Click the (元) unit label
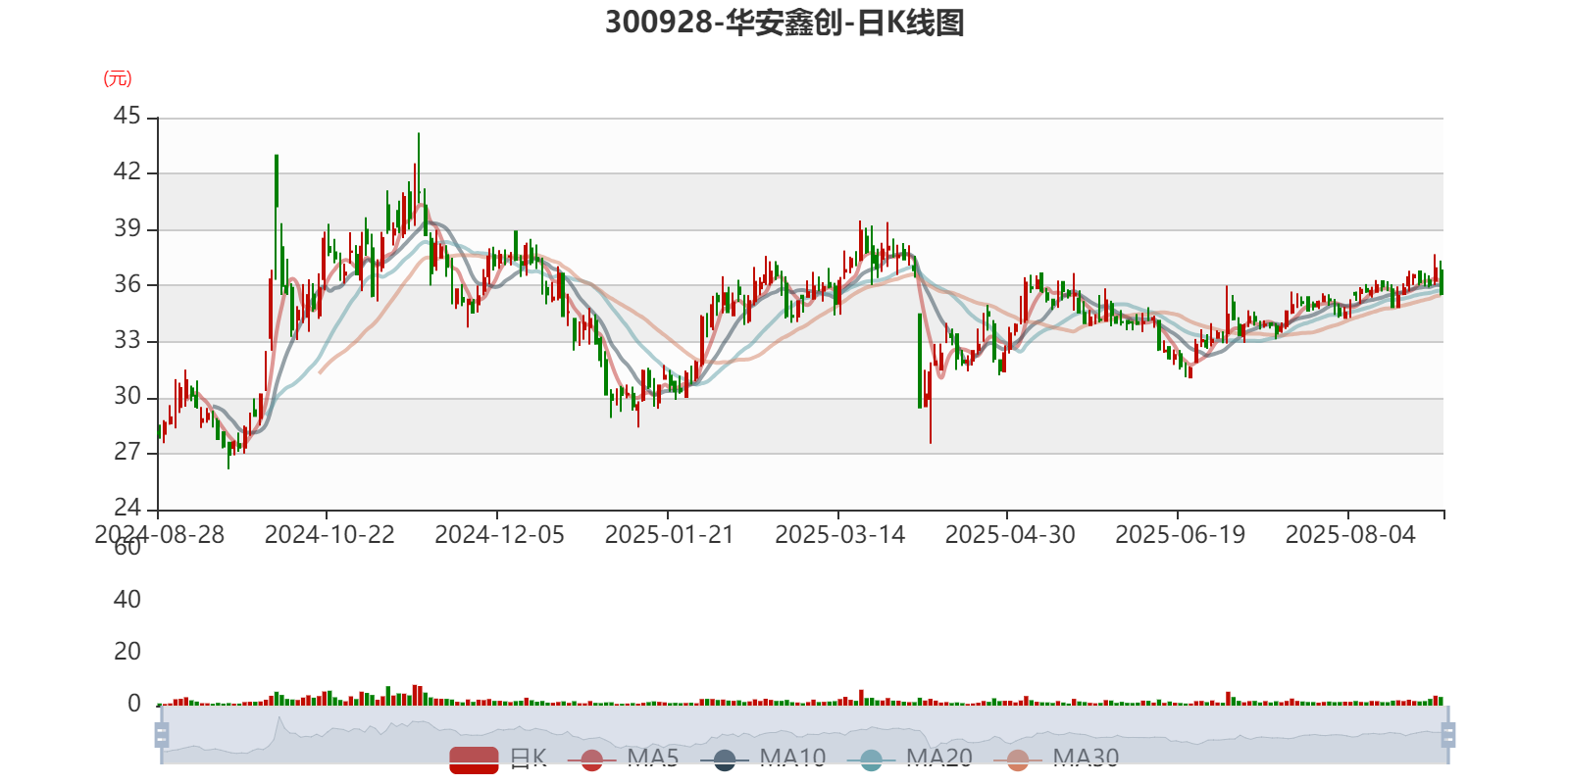 click(x=118, y=78)
